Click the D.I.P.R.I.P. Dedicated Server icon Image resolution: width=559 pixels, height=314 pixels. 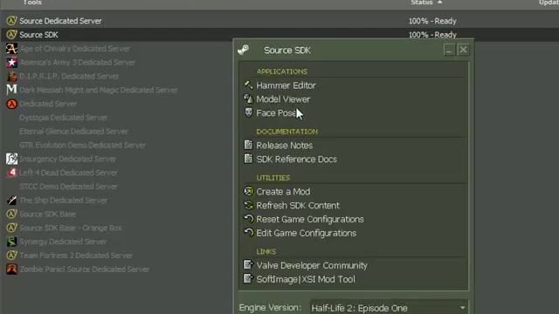[x=11, y=76]
